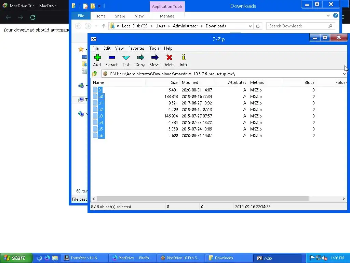The height and width of the screenshot is (263, 350).
Task: Click the scroll right arrow in 7-Zip
Action: point(344,199)
